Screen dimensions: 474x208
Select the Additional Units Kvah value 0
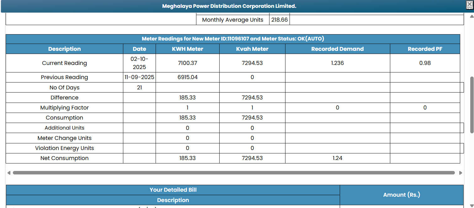point(252,128)
